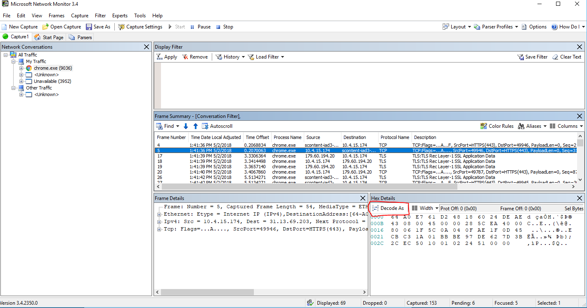Close the Hex Details pane
Image resolution: width=587 pixels, height=308 pixels.
click(x=580, y=198)
